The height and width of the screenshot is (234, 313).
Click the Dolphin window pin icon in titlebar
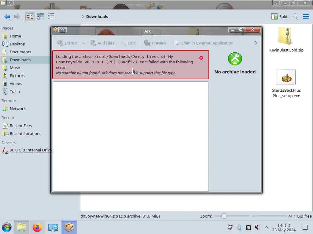pyautogui.click(x=10, y=3)
